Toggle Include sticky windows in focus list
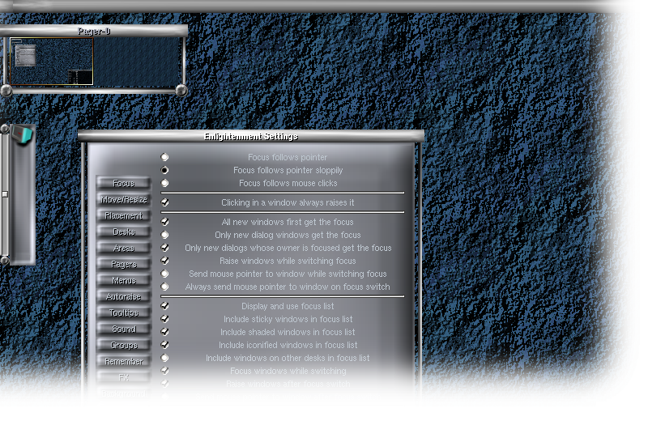 (164, 319)
